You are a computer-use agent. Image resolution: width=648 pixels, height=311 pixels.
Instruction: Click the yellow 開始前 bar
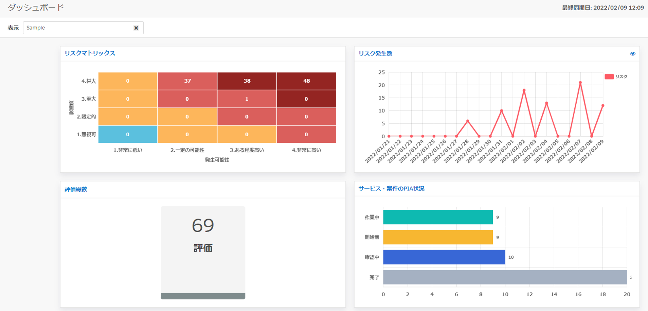[438, 237]
